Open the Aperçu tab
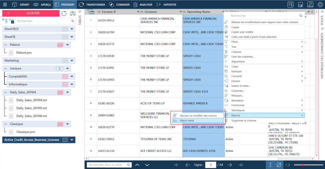 pyautogui.click(x=42, y=5)
